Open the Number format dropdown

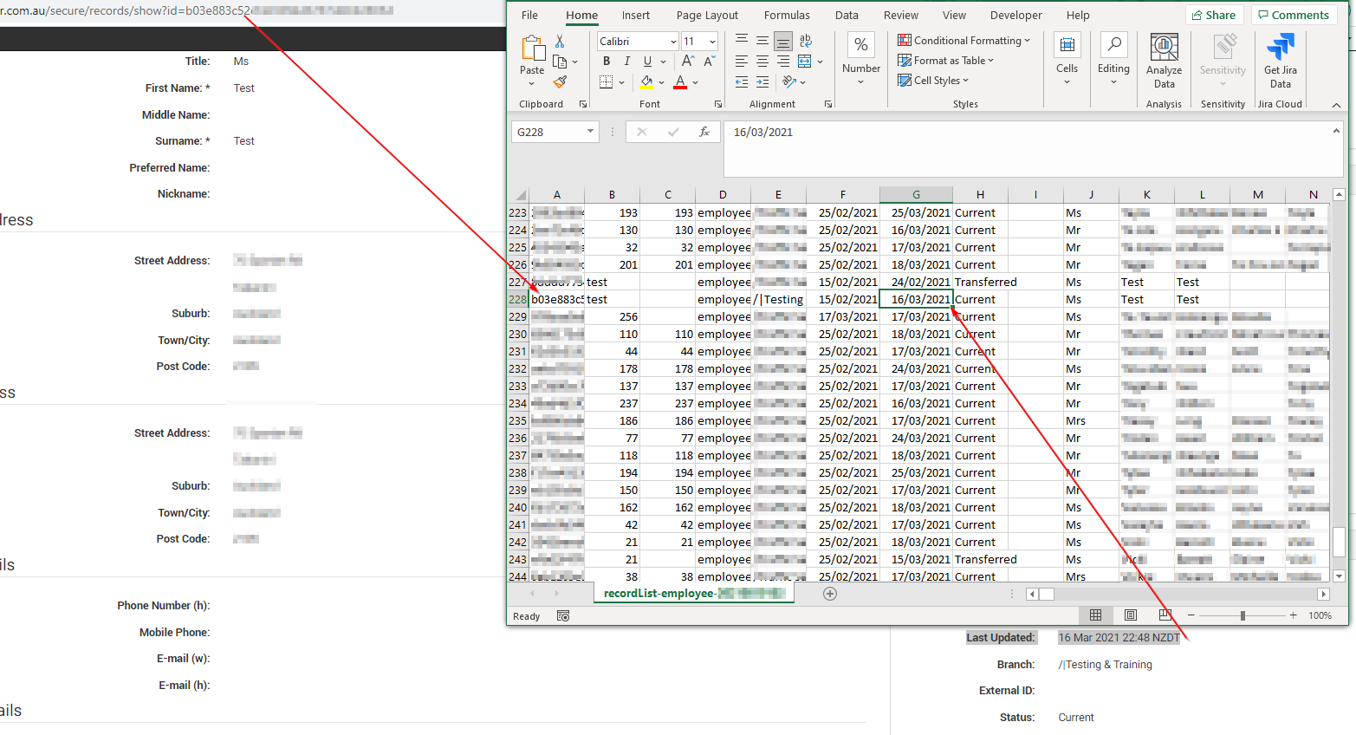861,60
